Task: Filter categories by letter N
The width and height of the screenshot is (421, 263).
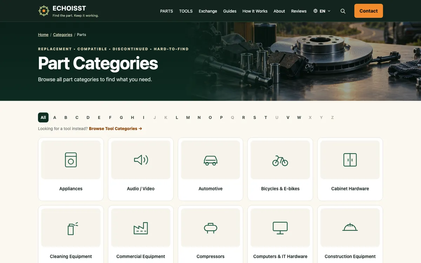Action: (x=199, y=117)
